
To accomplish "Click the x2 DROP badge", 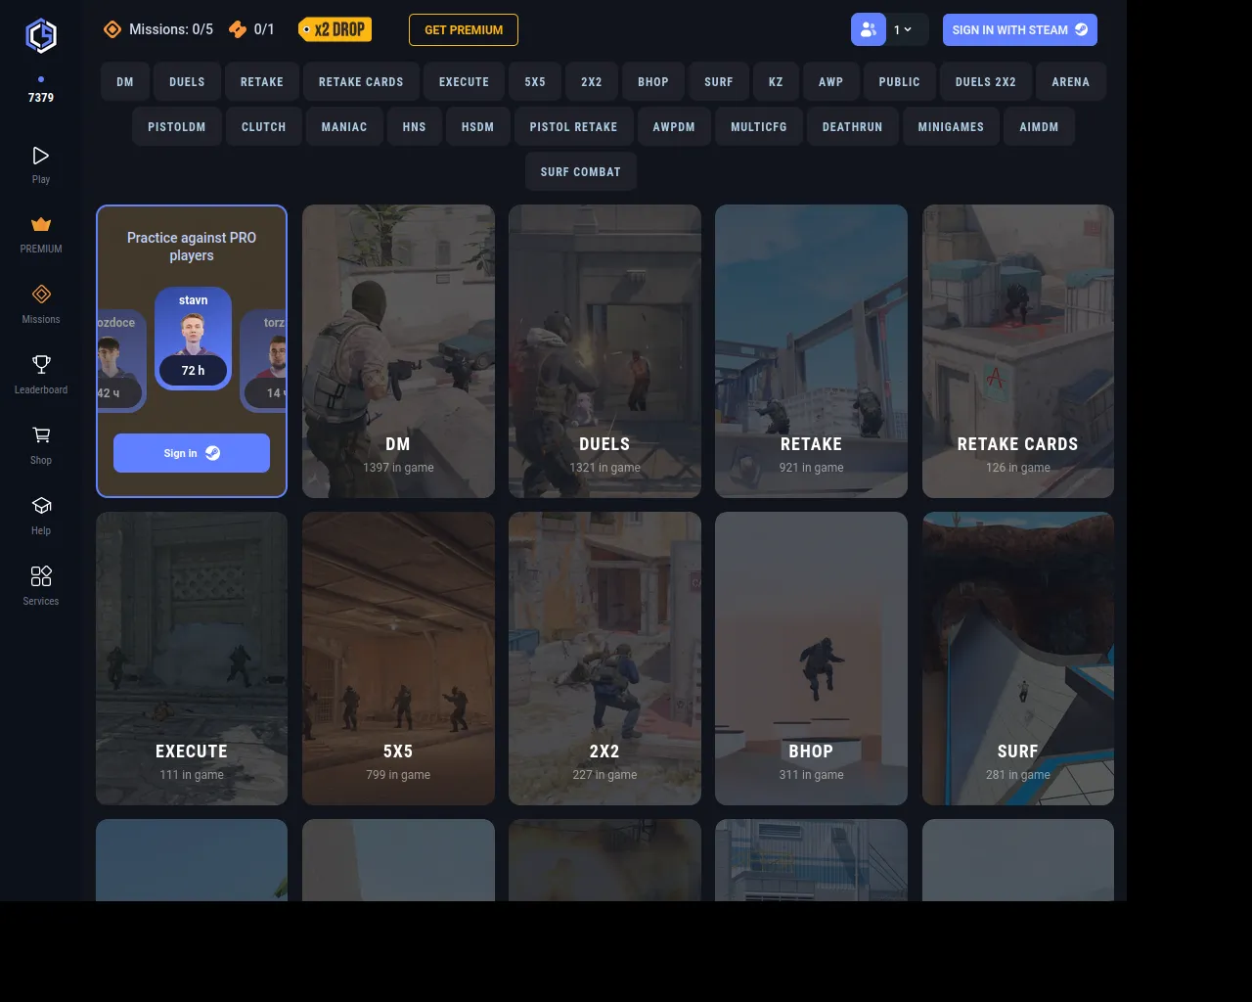I will (x=335, y=29).
